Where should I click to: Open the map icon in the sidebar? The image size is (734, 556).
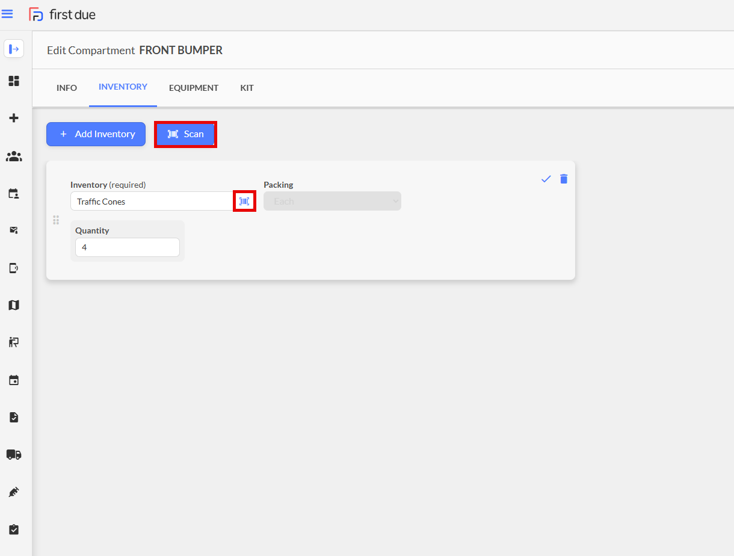[14, 305]
